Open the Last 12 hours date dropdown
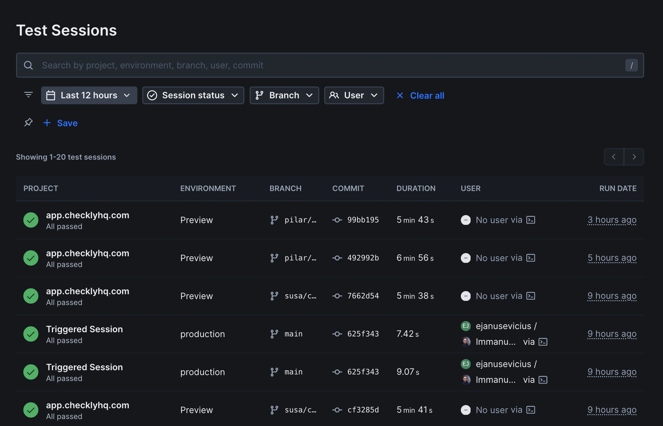This screenshot has height=426, width=663. (89, 95)
